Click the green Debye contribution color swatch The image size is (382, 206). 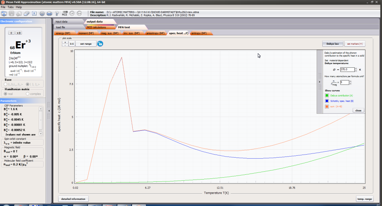[x=327, y=95]
